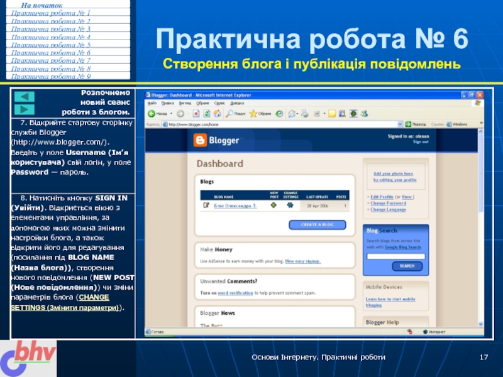The height and width of the screenshot is (377, 503).
Task: Follow the Практична робота № 6 link
Action: [51, 53]
